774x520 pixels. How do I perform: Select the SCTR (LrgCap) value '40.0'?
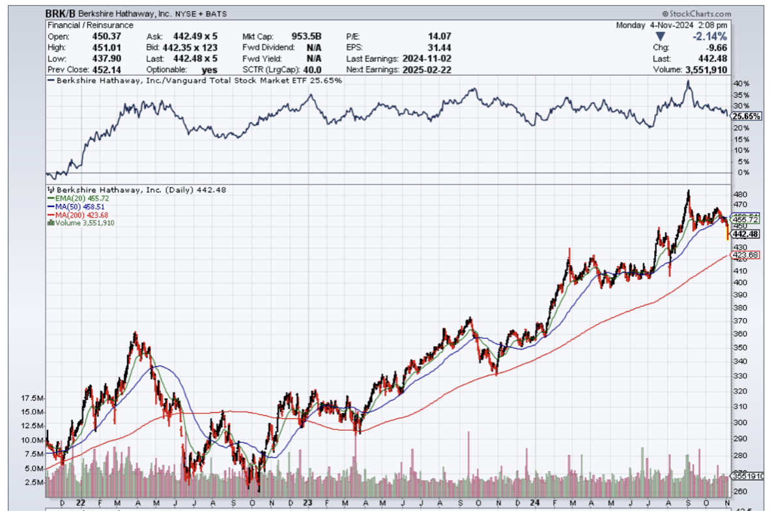312,70
